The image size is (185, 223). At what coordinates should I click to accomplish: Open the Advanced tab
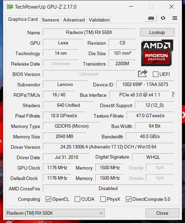[x=74, y=20]
